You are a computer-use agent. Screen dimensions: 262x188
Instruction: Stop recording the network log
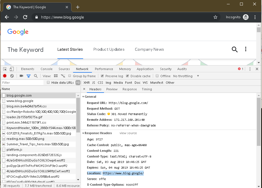tap(5, 76)
